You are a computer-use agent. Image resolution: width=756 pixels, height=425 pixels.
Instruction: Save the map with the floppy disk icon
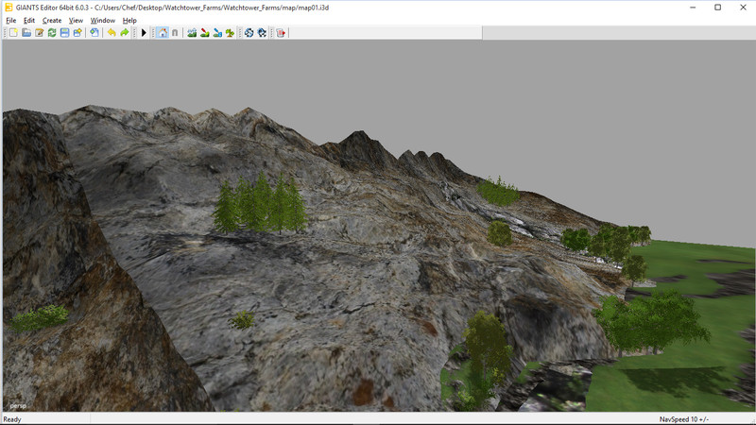64,33
